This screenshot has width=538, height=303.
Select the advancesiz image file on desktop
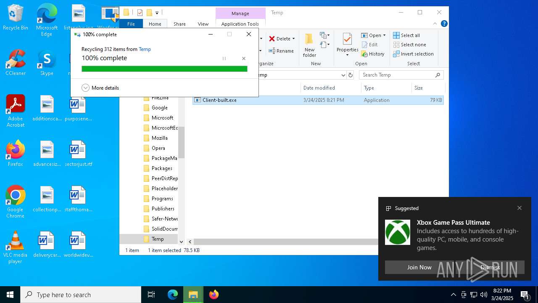coord(47,154)
